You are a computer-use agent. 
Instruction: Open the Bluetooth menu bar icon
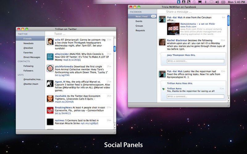coord(206,2)
